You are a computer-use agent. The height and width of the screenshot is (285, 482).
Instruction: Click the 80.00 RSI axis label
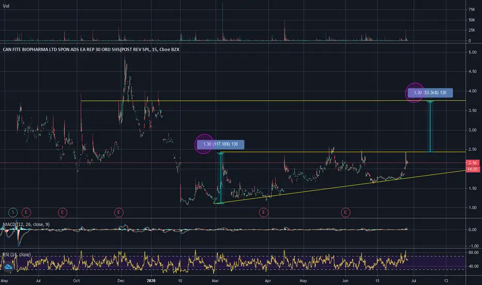point(473,253)
